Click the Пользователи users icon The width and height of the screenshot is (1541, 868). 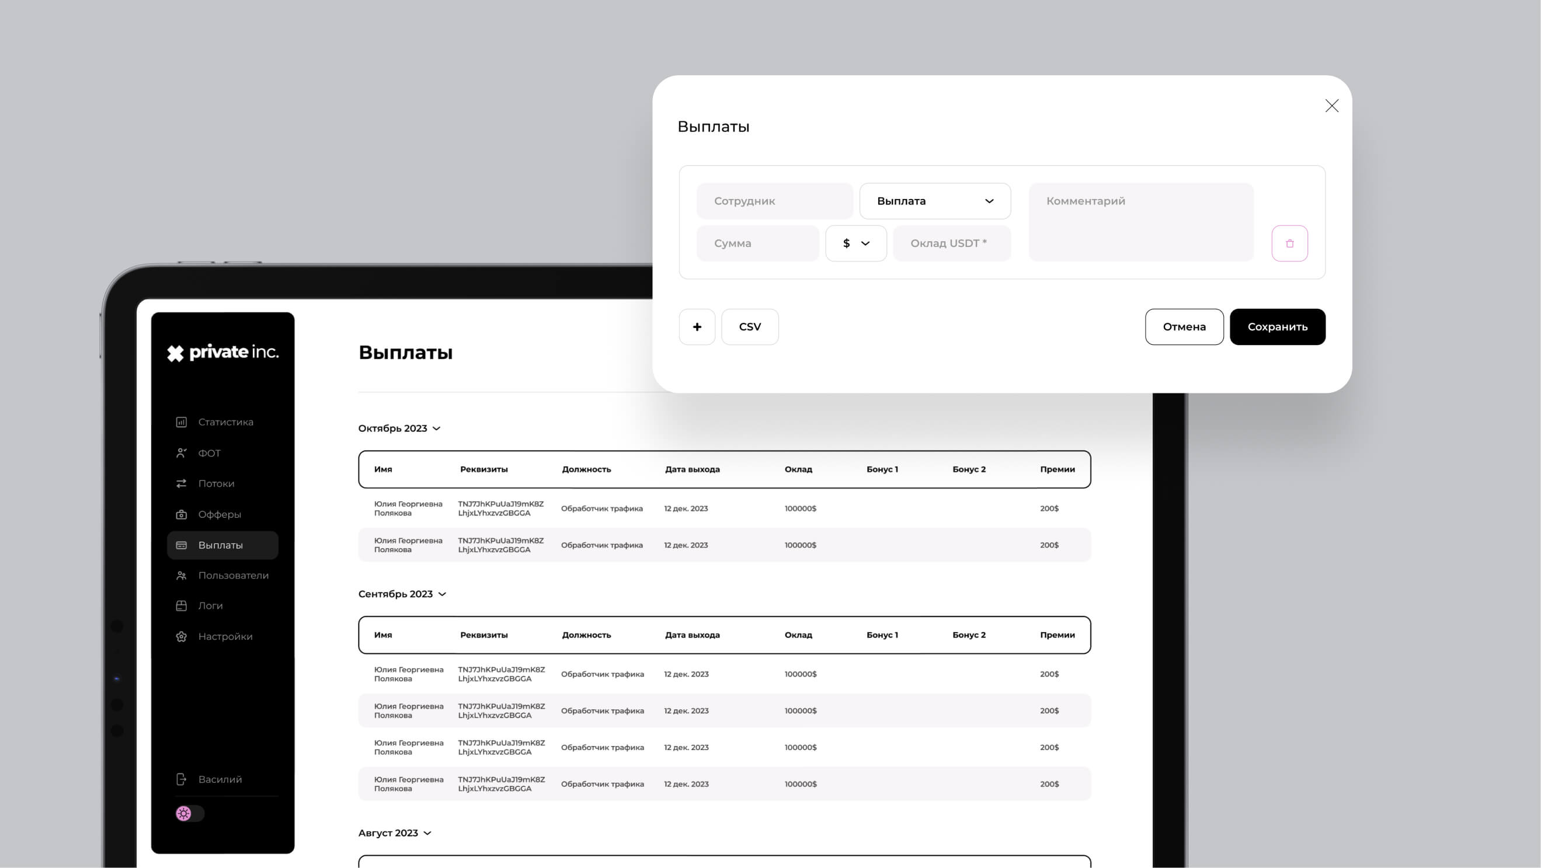coord(181,576)
